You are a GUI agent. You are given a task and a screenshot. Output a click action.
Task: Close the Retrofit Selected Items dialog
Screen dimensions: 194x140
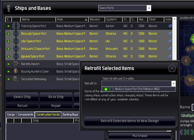[x=172, y=68]
